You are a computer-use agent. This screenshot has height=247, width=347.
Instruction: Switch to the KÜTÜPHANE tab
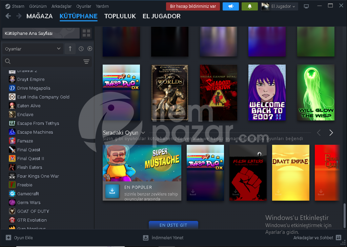tap(79, 16)
